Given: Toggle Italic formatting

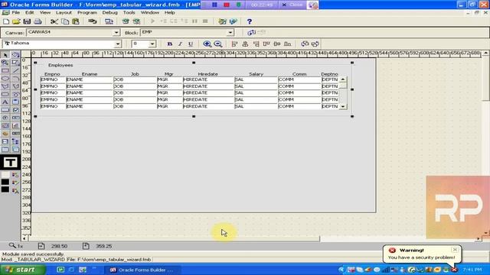Looking at the screenshot, I should [x=180, y=44].
